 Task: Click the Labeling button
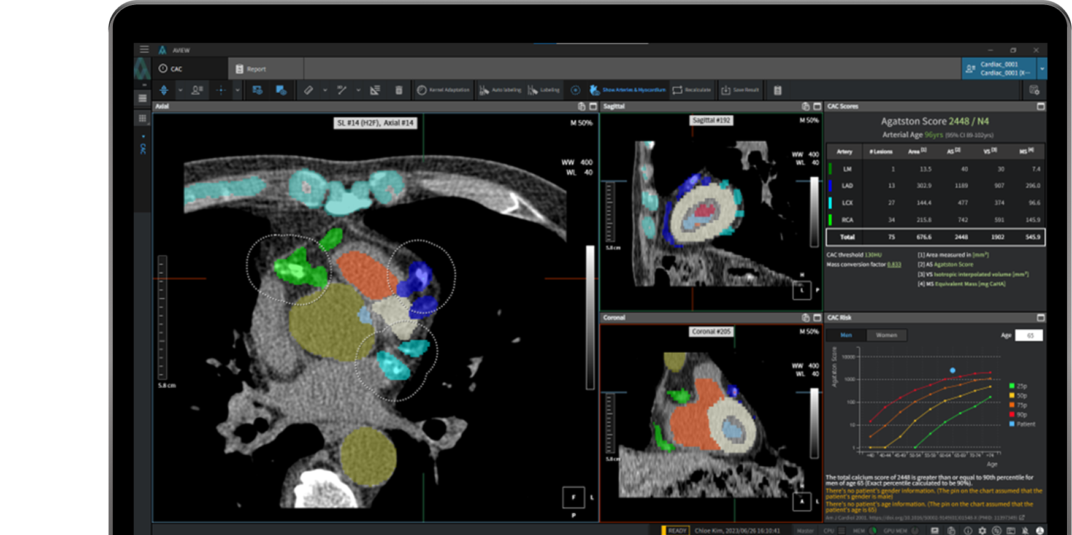(543, 90)
